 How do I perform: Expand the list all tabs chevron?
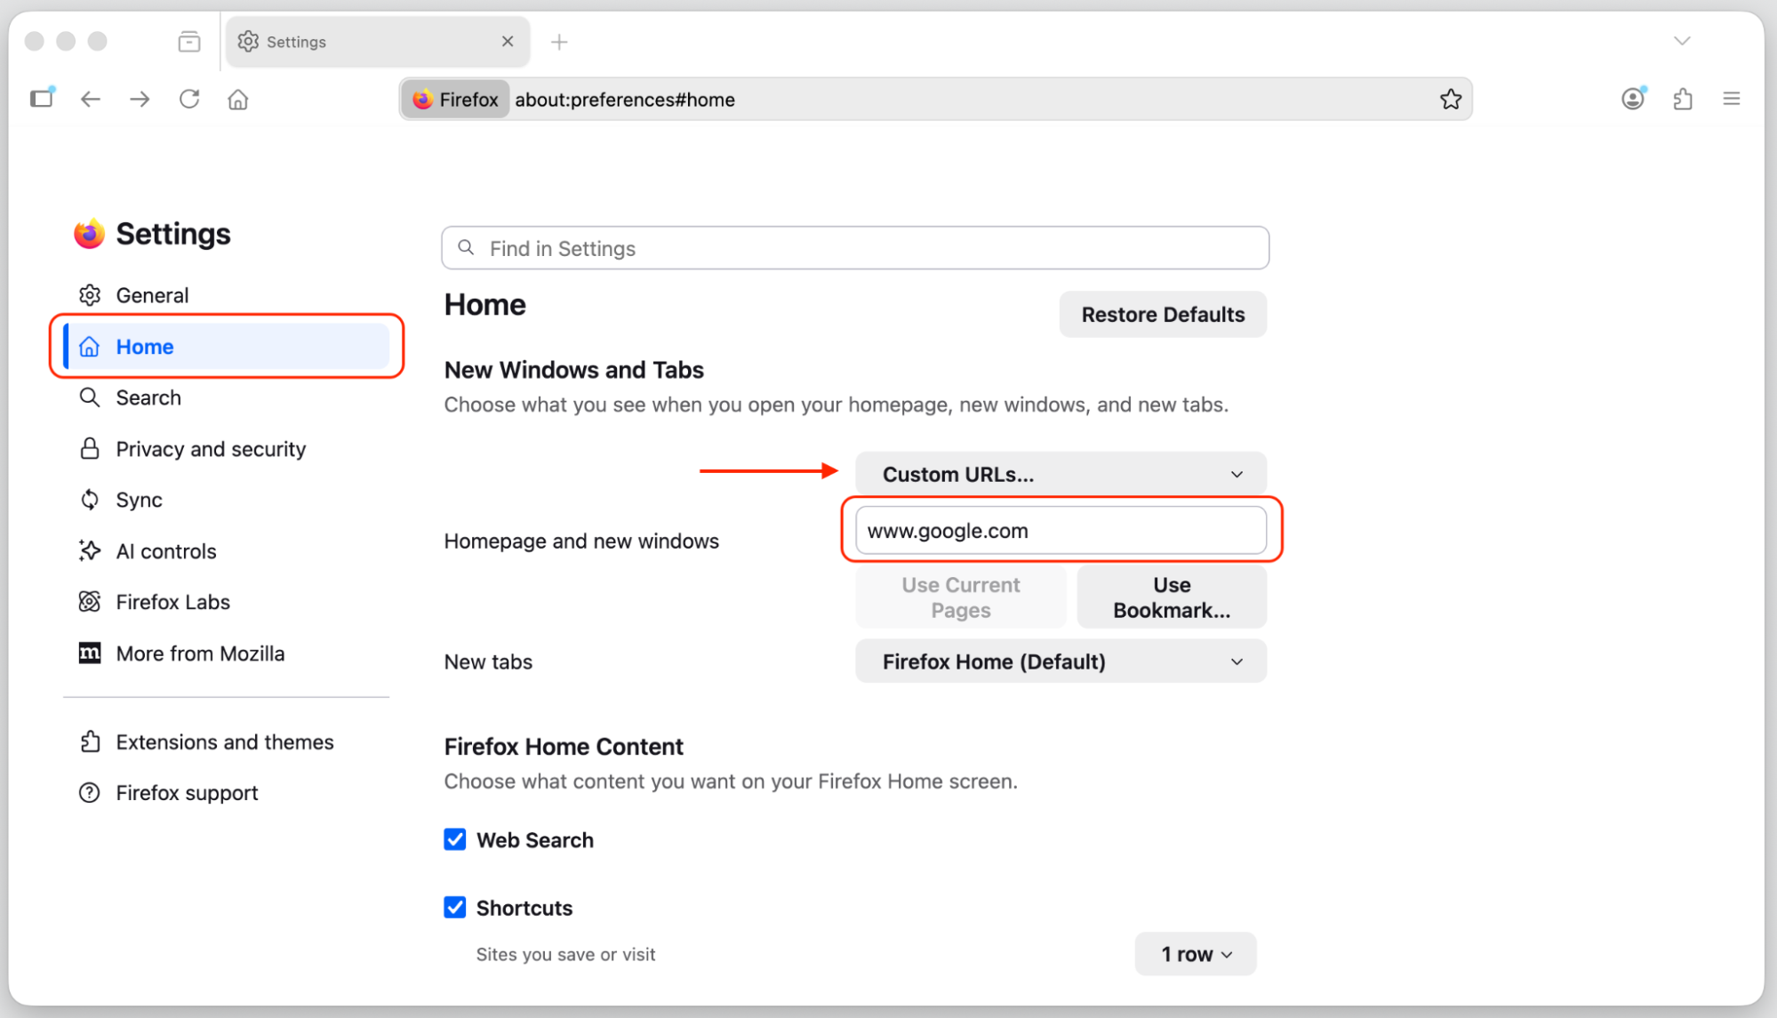(1682, 41)
